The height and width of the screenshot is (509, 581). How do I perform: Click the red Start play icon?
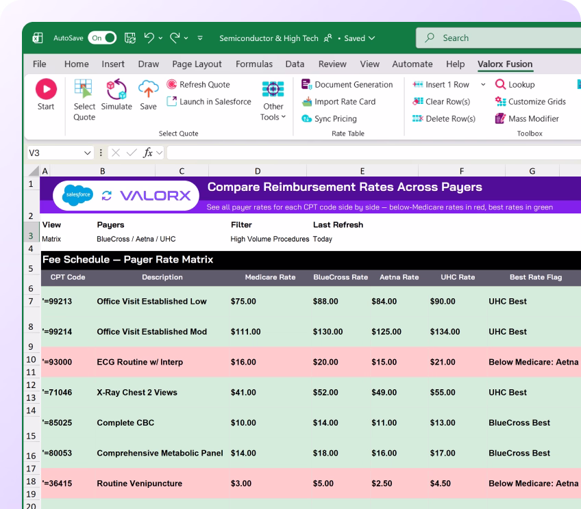click(46, 89)
